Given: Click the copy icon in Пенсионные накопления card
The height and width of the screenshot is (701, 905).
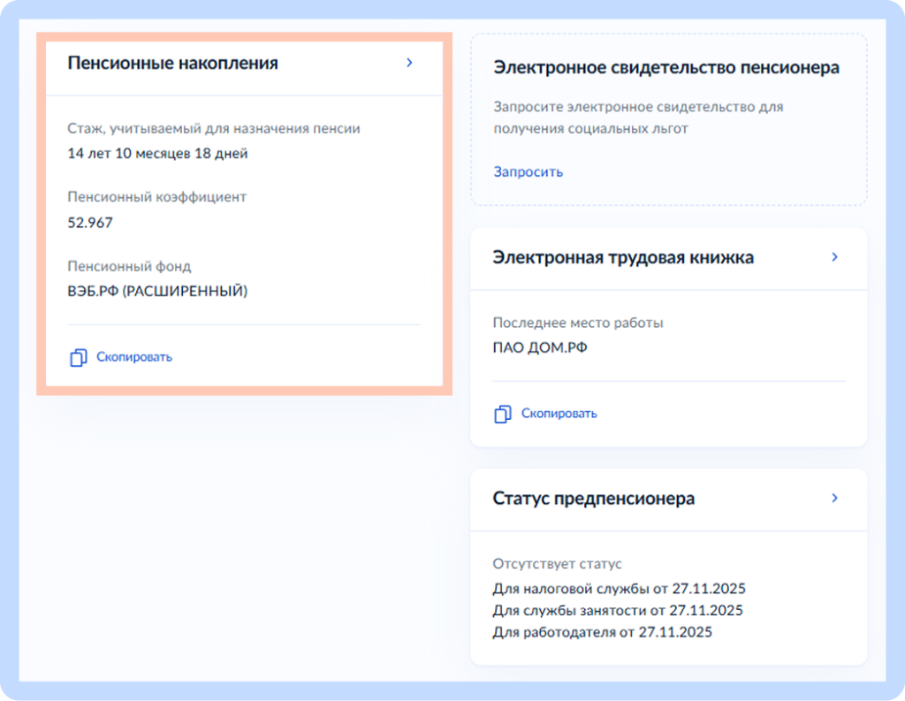Looking at the screenshot, I should pyautogui.click(x=78, y=357).
